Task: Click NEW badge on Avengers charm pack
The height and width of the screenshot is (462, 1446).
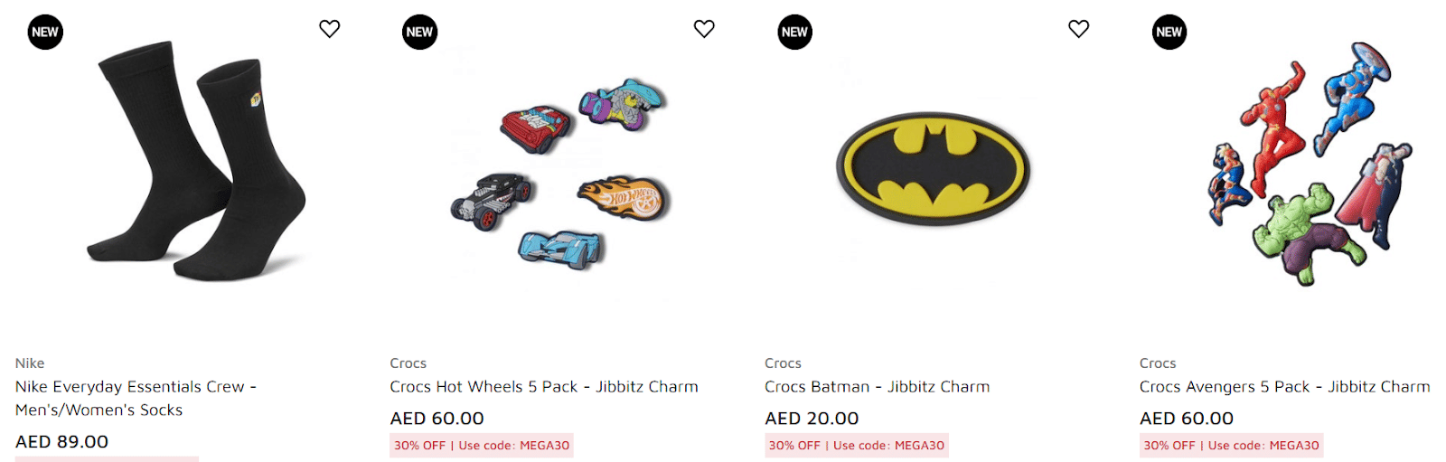Action: click(1169, 33)
